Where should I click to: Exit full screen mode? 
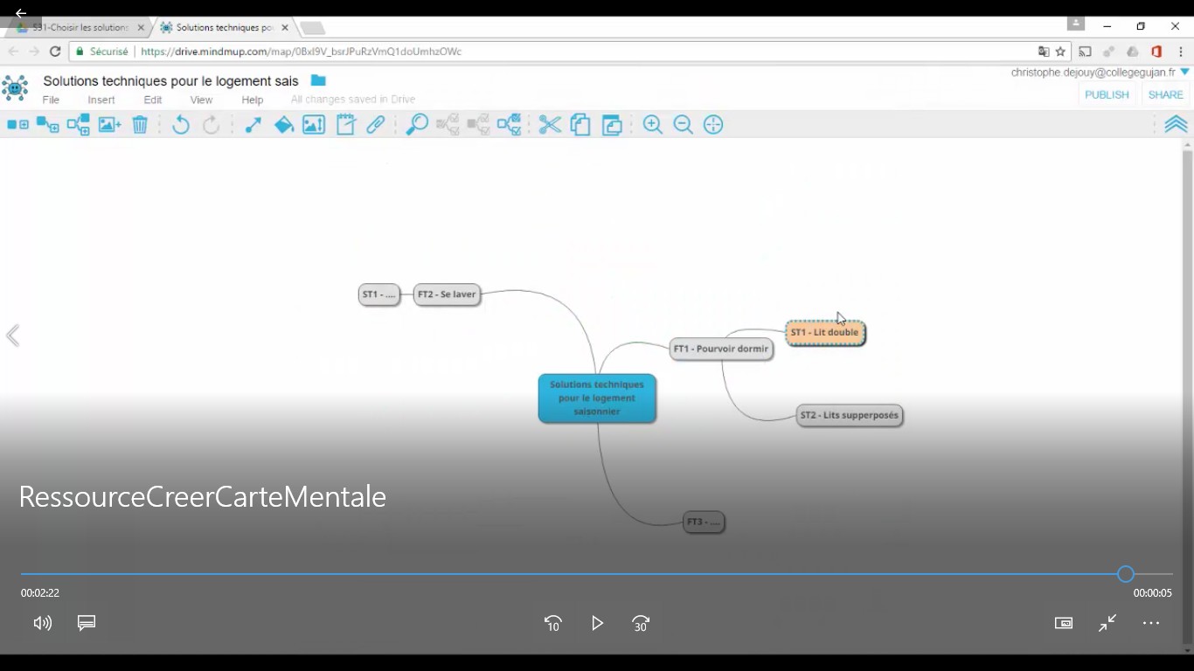coord(1107,623)
